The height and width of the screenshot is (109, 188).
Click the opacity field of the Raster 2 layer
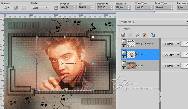184,55
